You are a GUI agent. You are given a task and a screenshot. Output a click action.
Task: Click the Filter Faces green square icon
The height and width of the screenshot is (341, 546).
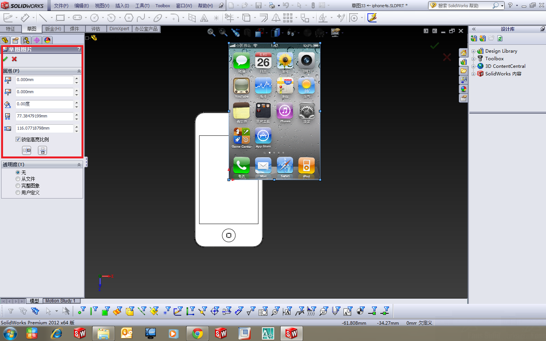106,311
